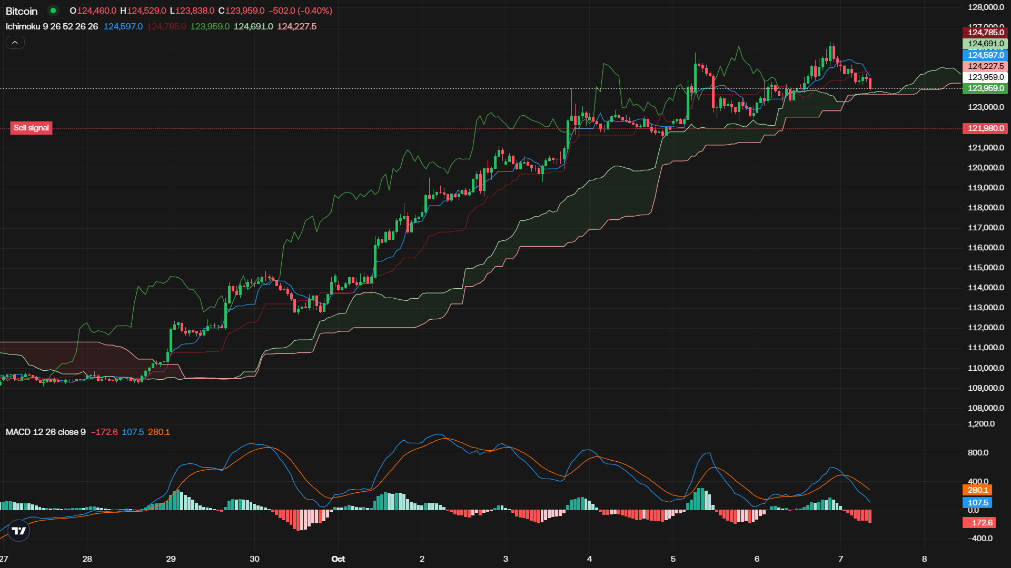
Task: Click the 108,000.0 price axis label
Action: [986, 408]
